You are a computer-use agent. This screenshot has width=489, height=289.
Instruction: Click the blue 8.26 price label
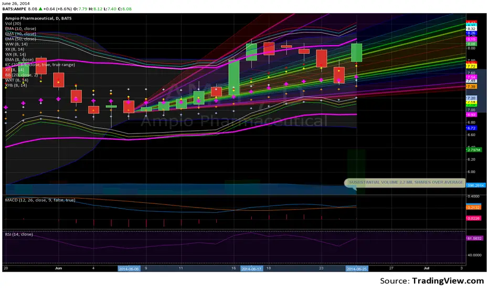471,33
